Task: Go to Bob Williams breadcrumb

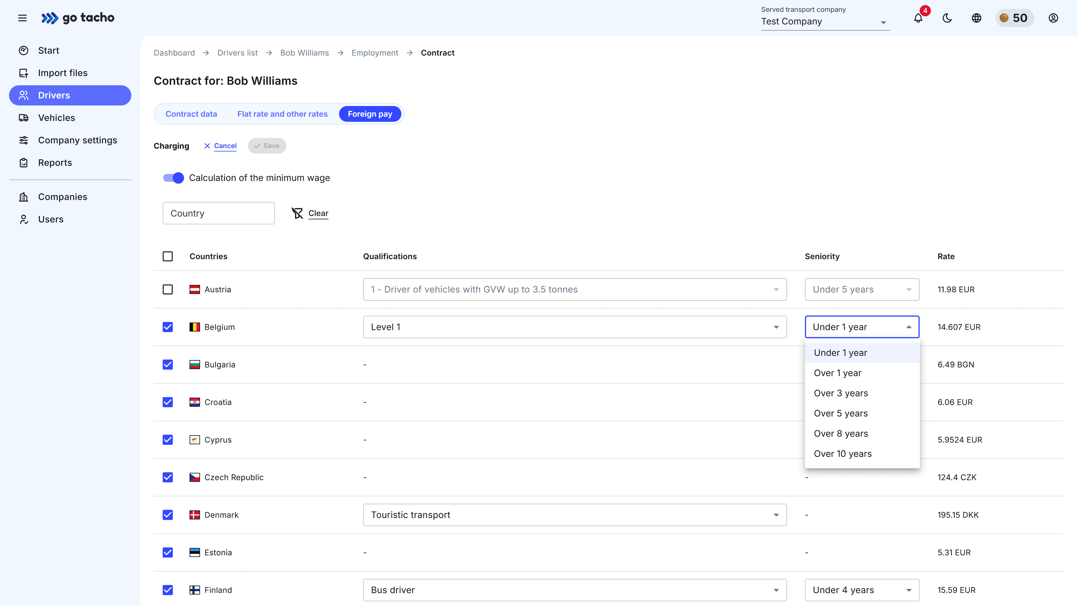Action: tap(304, 53)
